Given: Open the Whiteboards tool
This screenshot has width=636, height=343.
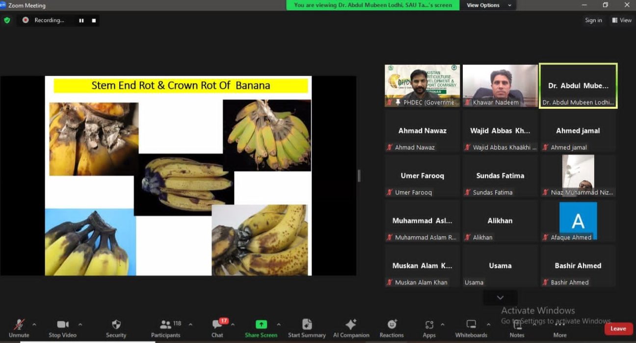Looking at the screenshot, I should click(x=471, y=325).
